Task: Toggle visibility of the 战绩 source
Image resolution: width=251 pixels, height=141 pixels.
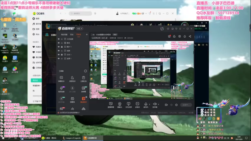Action: point(59,51)
